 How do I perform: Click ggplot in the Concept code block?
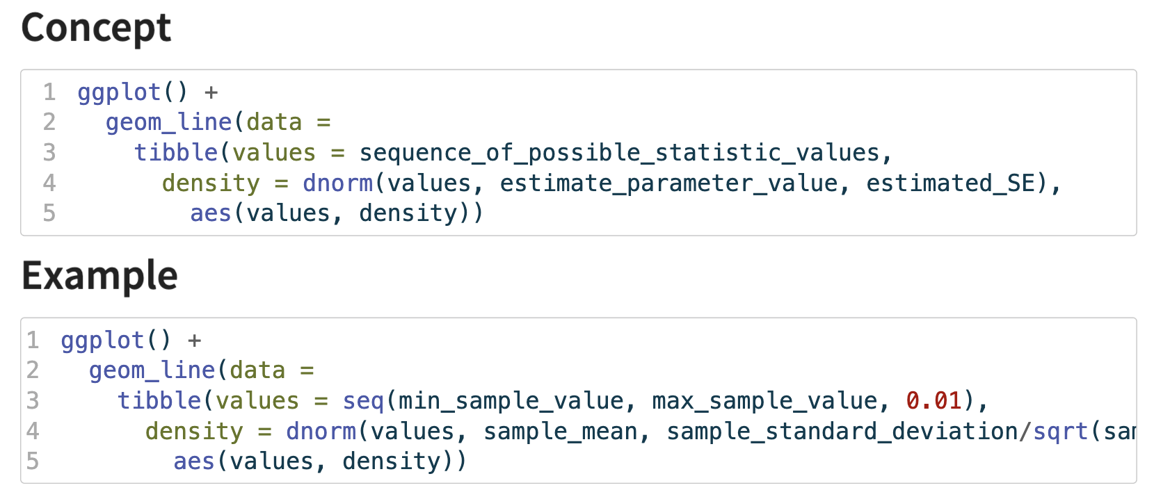coord(119,92)
